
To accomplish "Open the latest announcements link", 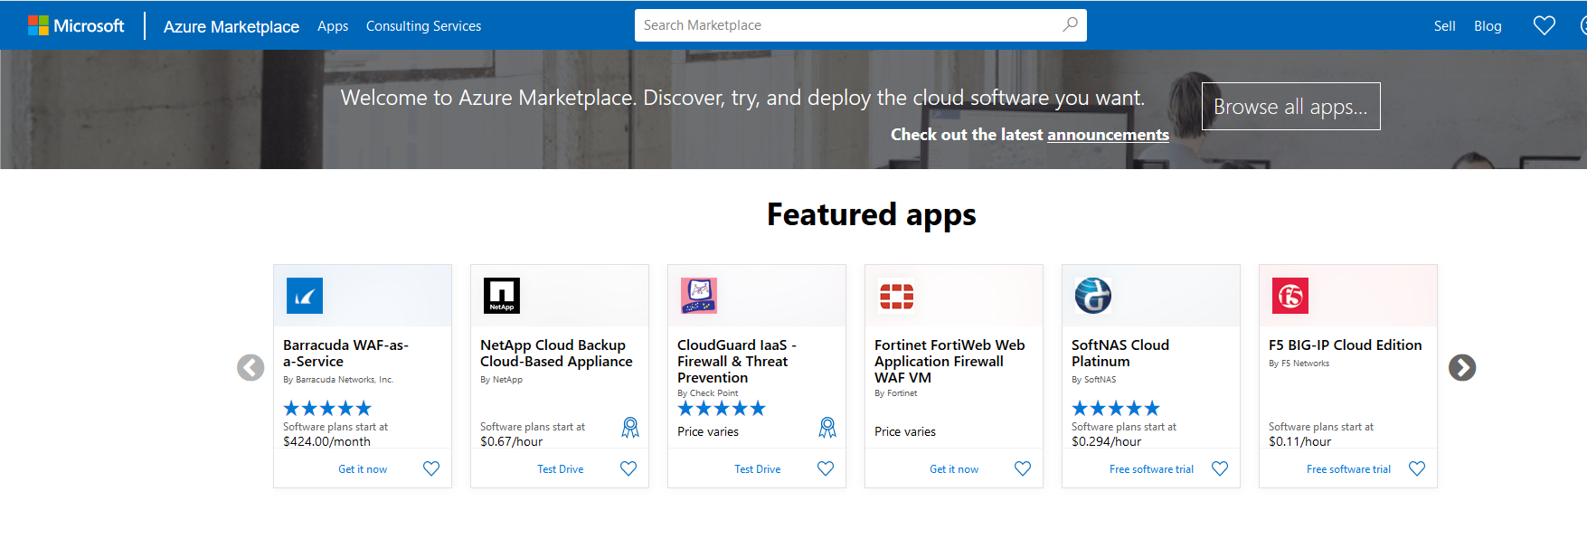I will click(x=1108, y=135).
